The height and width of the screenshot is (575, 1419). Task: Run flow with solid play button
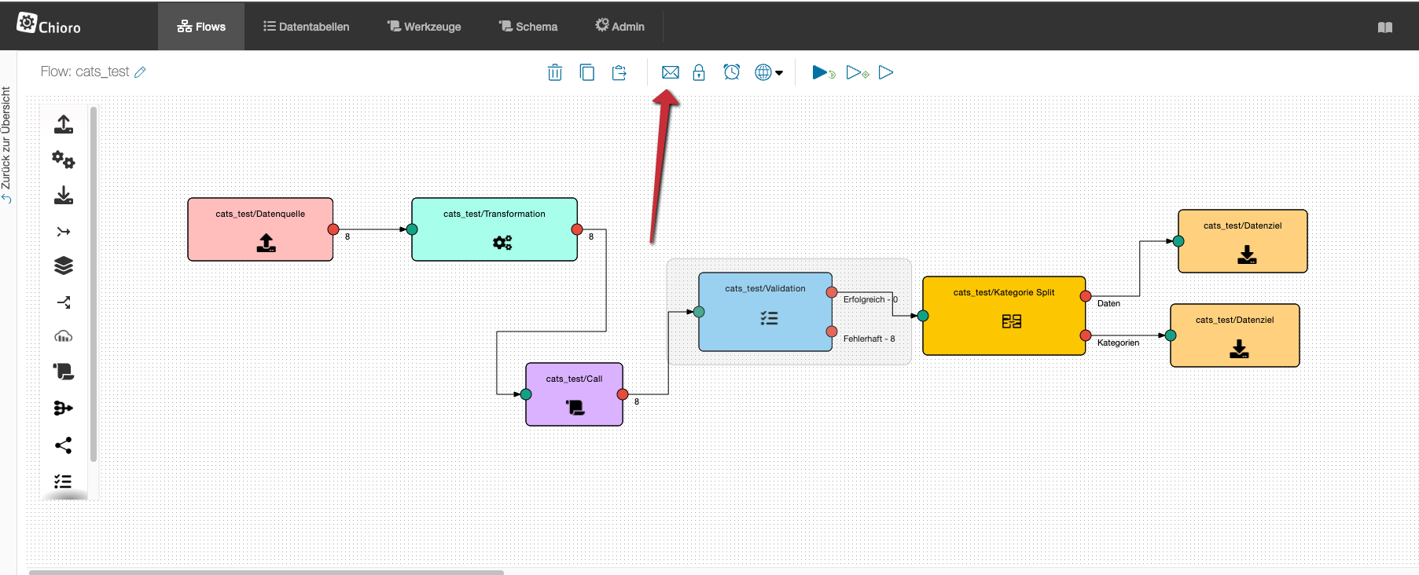click(x=822, y=72)
